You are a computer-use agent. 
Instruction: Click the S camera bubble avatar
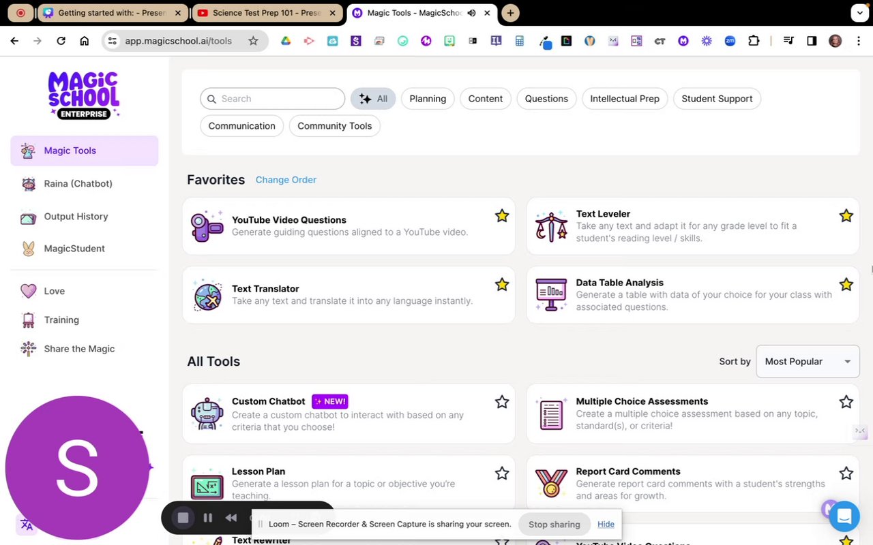[x=77, y=467]
